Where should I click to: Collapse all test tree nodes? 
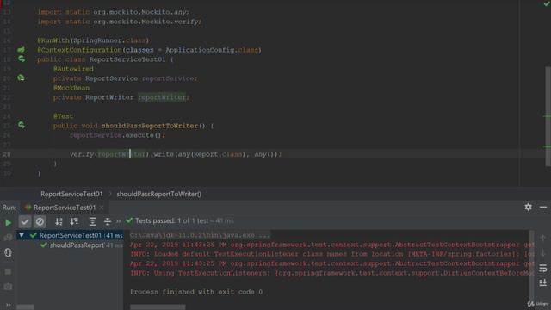[108, 221]
